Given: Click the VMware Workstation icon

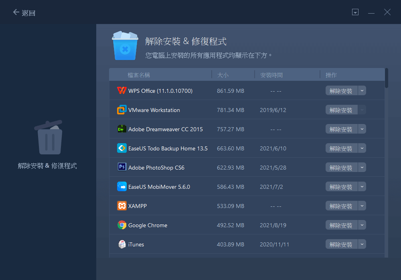Looking at the screenshot, I should pyautogui.click(x=122, y=110).
